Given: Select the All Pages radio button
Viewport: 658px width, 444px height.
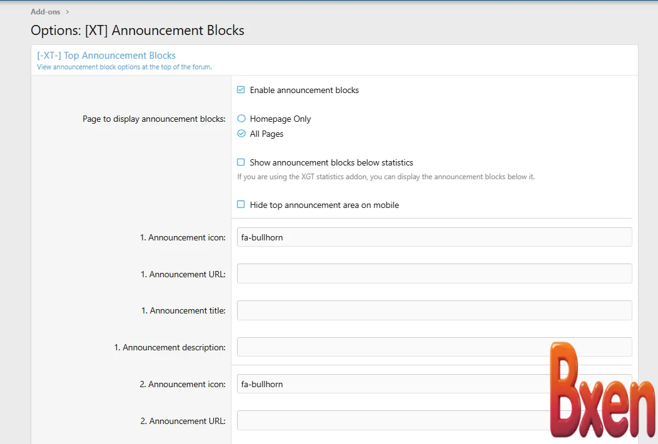Looking at the screenshot, I should point(241,134).
